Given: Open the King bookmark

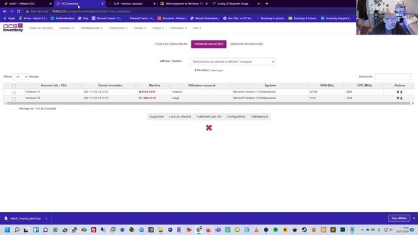Looking at the screenshot, I should point(83,18).
